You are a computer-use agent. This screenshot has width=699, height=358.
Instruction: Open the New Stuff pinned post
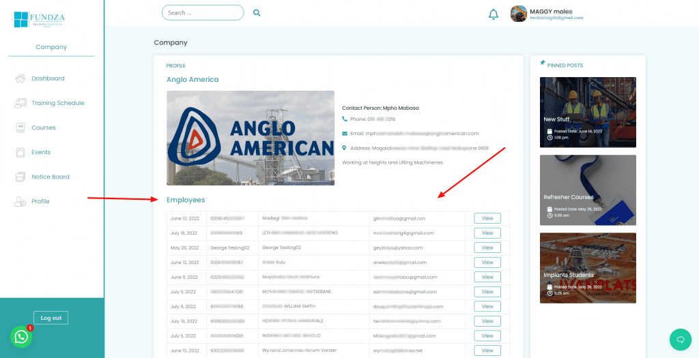(588, 113)
